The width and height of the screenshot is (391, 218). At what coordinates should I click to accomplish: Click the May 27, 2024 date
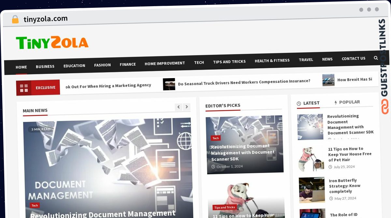pos(343,198)
